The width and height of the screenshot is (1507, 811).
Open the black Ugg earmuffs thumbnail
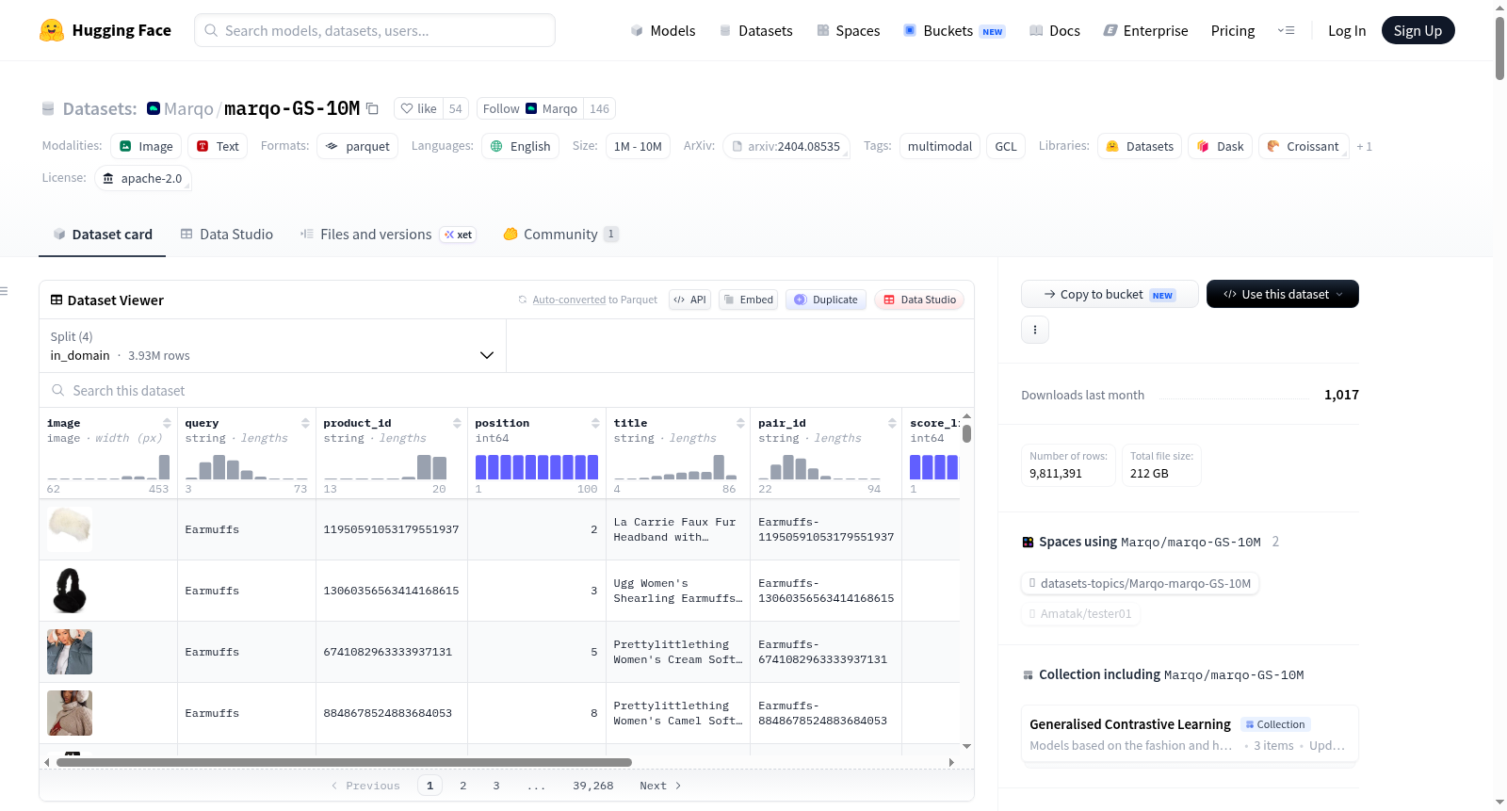pos(70,591)
